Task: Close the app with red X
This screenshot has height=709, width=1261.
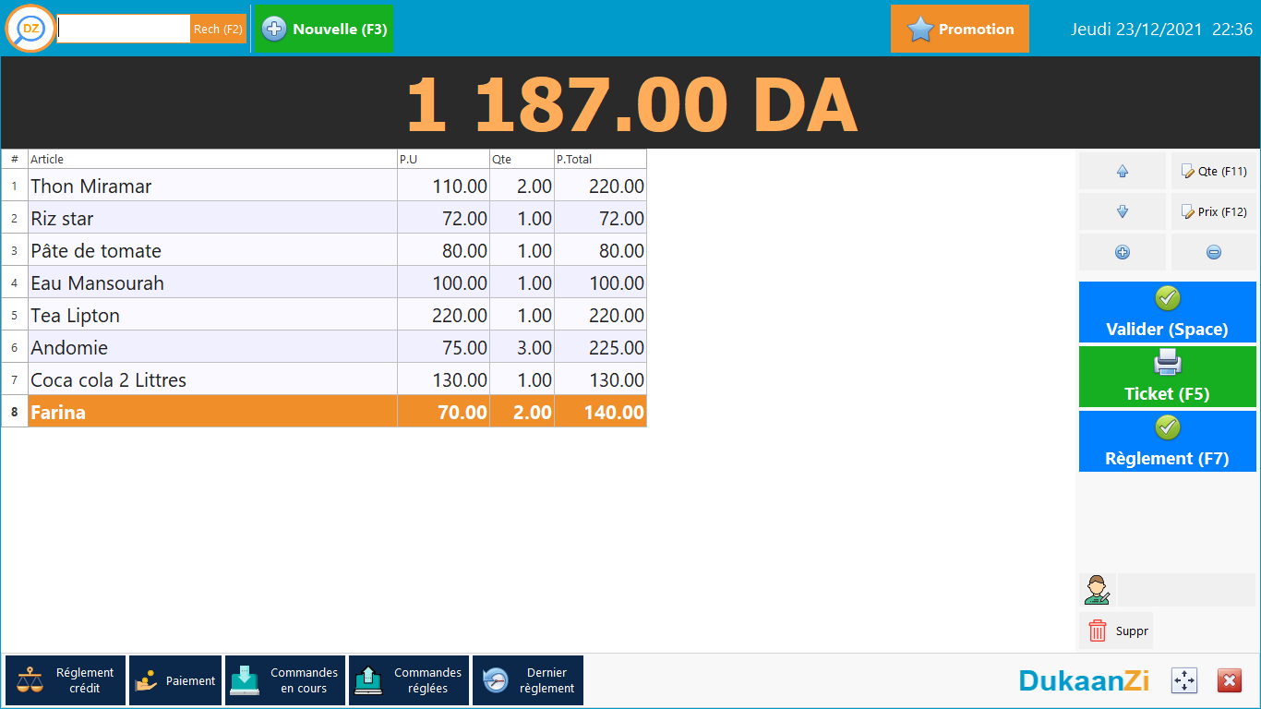Action: (x=1230, y=681)
